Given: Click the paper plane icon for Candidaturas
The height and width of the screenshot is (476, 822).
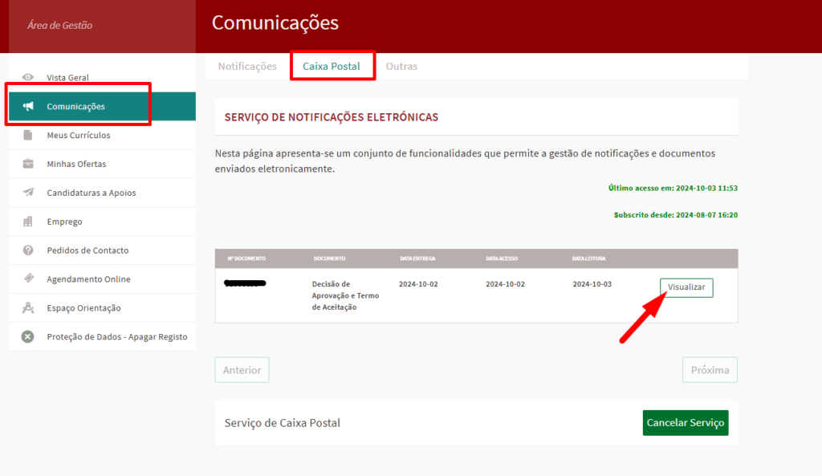Looking at the screenshot, I should (28, 193).
